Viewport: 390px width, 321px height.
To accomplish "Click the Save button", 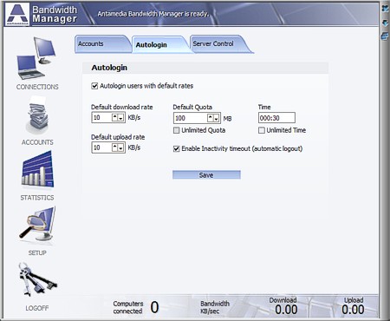I will [206, 175].
